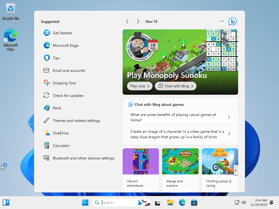
Task: Open the Paint palette icon
Action: (47, 108)
